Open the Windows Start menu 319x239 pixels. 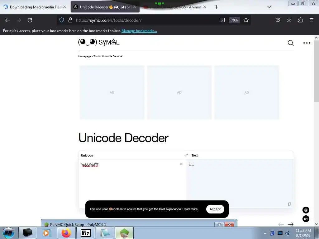[x=8, y=233]
